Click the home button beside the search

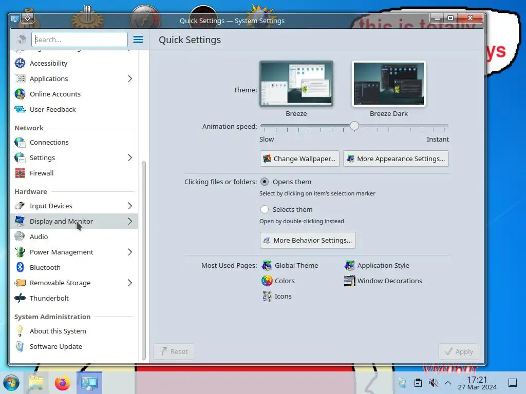point(21,40)
